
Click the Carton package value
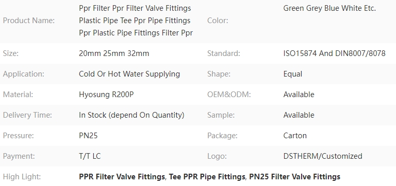pos(295,136)
